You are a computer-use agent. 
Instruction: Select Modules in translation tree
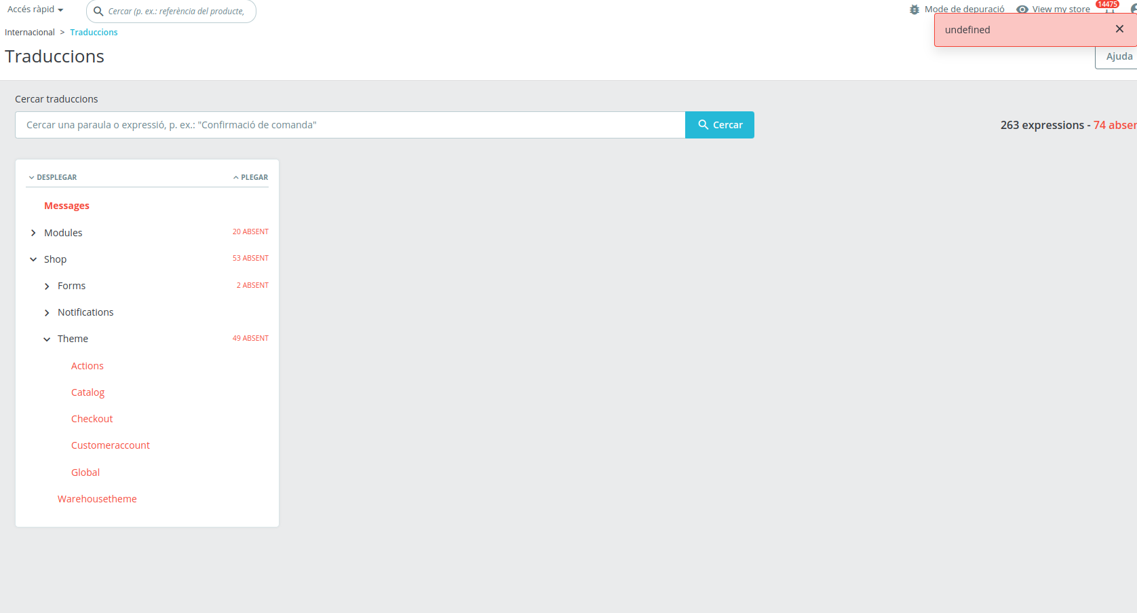click(63, 233)
